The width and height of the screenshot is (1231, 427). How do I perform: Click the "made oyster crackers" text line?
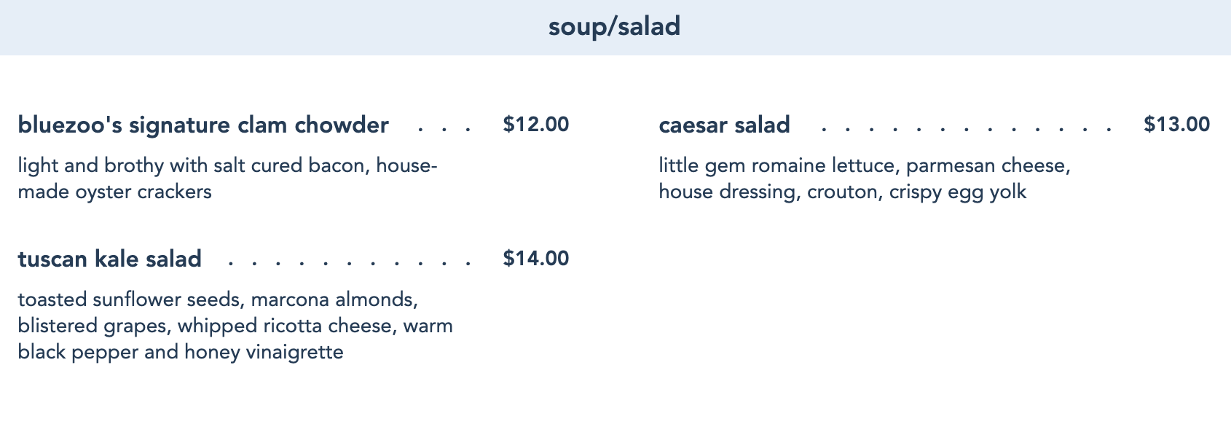(x=115, y=192)
